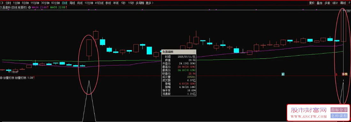Switch to the 月线 monthly chart
351x122 pixels.
80,3
